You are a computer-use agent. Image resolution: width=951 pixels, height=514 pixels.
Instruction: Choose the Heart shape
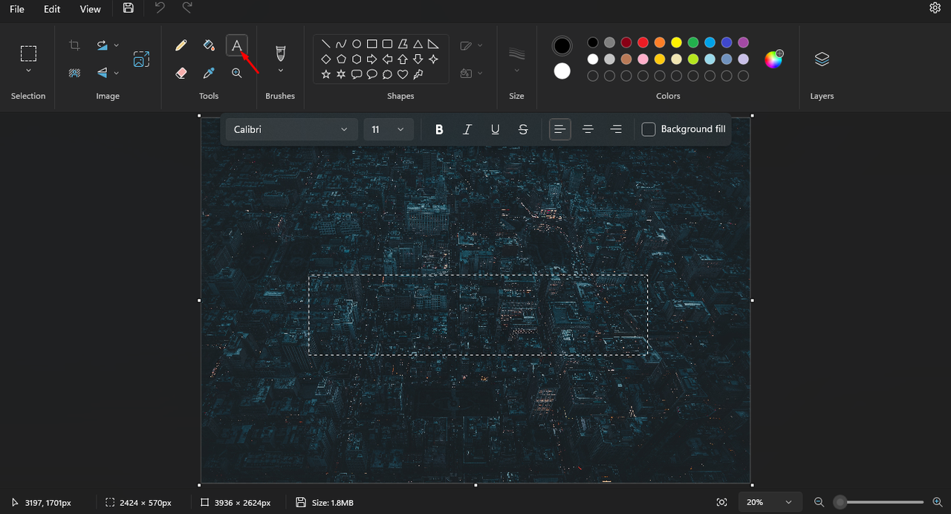(403, 74)
